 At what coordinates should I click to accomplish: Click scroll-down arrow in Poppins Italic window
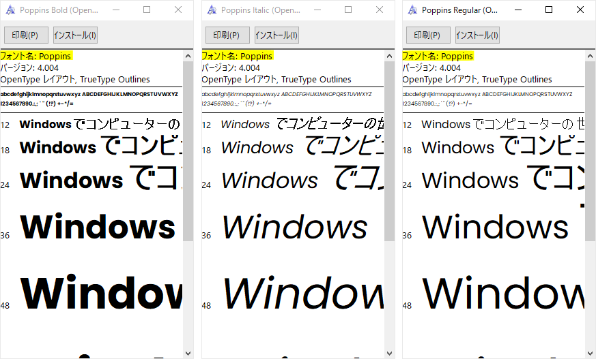[x=389, y=354]
